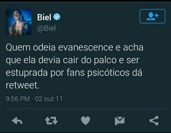Open Biel's profile picture
Viewport: 171px width, 133px height.
tap(18, 22)
